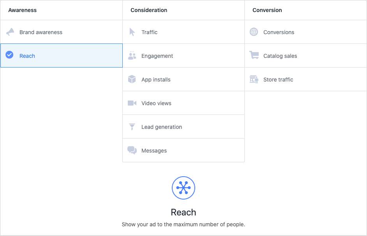Click the Consideration column header
Image resolution: width=367 pixels, height=236 pixels.
point(149,10)
